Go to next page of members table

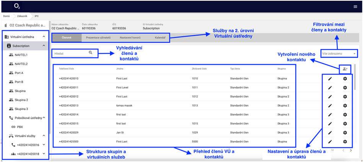[x=351, y=151]
